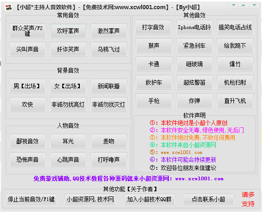This screenshot has height=212, width=262.
Task: Click 点击联系小超 contact button
Action: [x=208, y=199]
